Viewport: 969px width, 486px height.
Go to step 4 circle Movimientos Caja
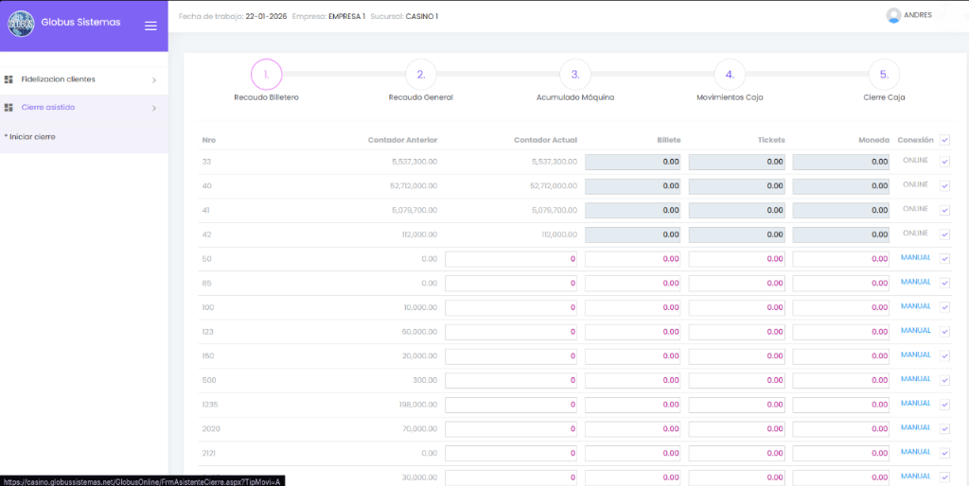(729, 74)
